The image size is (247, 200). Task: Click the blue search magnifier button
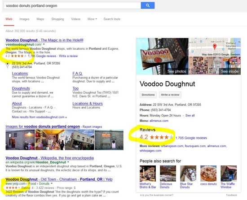pyautogui.click(x=148, y=5)
